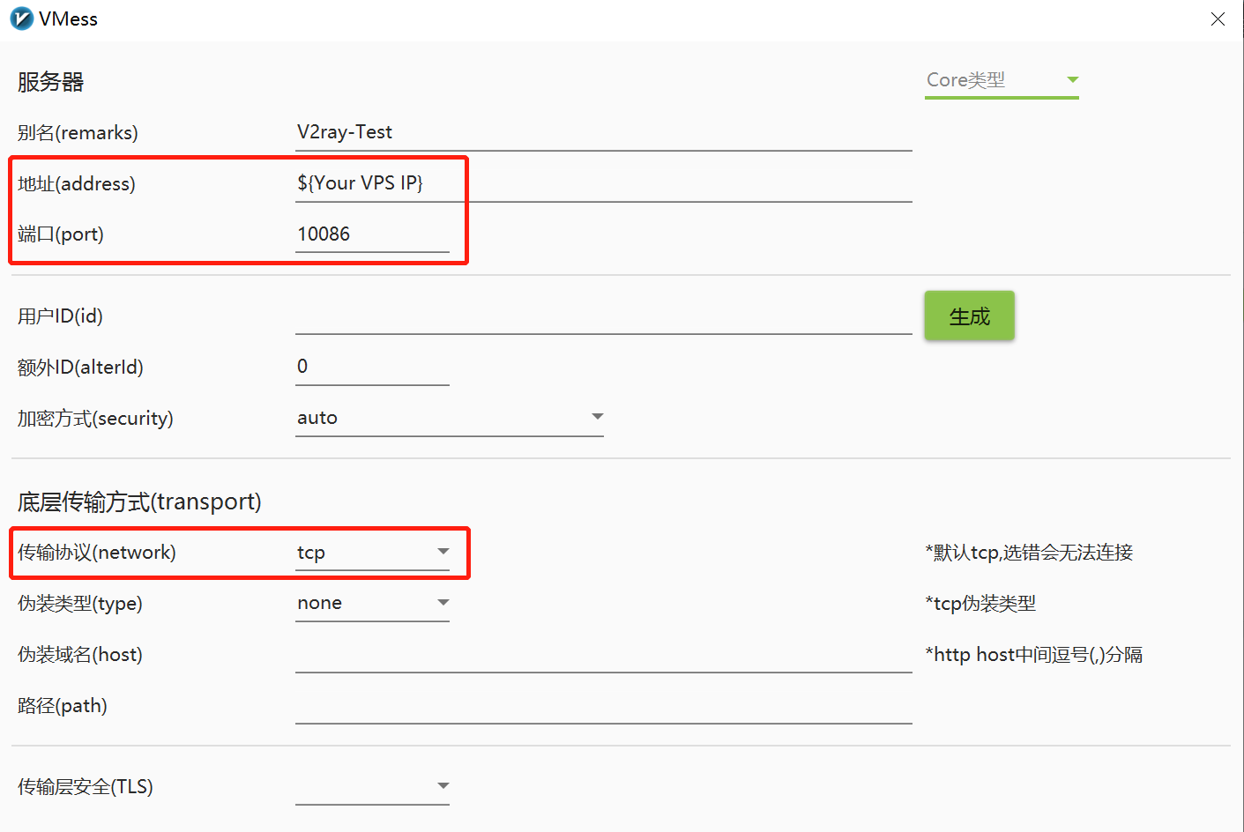The width and height of the screenshot is (1244, 832).
Task: Click the hint *tcp伪装类型
Action: point(980,604)
